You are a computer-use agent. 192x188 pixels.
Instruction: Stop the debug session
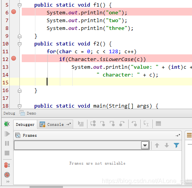tap(7, 153)
